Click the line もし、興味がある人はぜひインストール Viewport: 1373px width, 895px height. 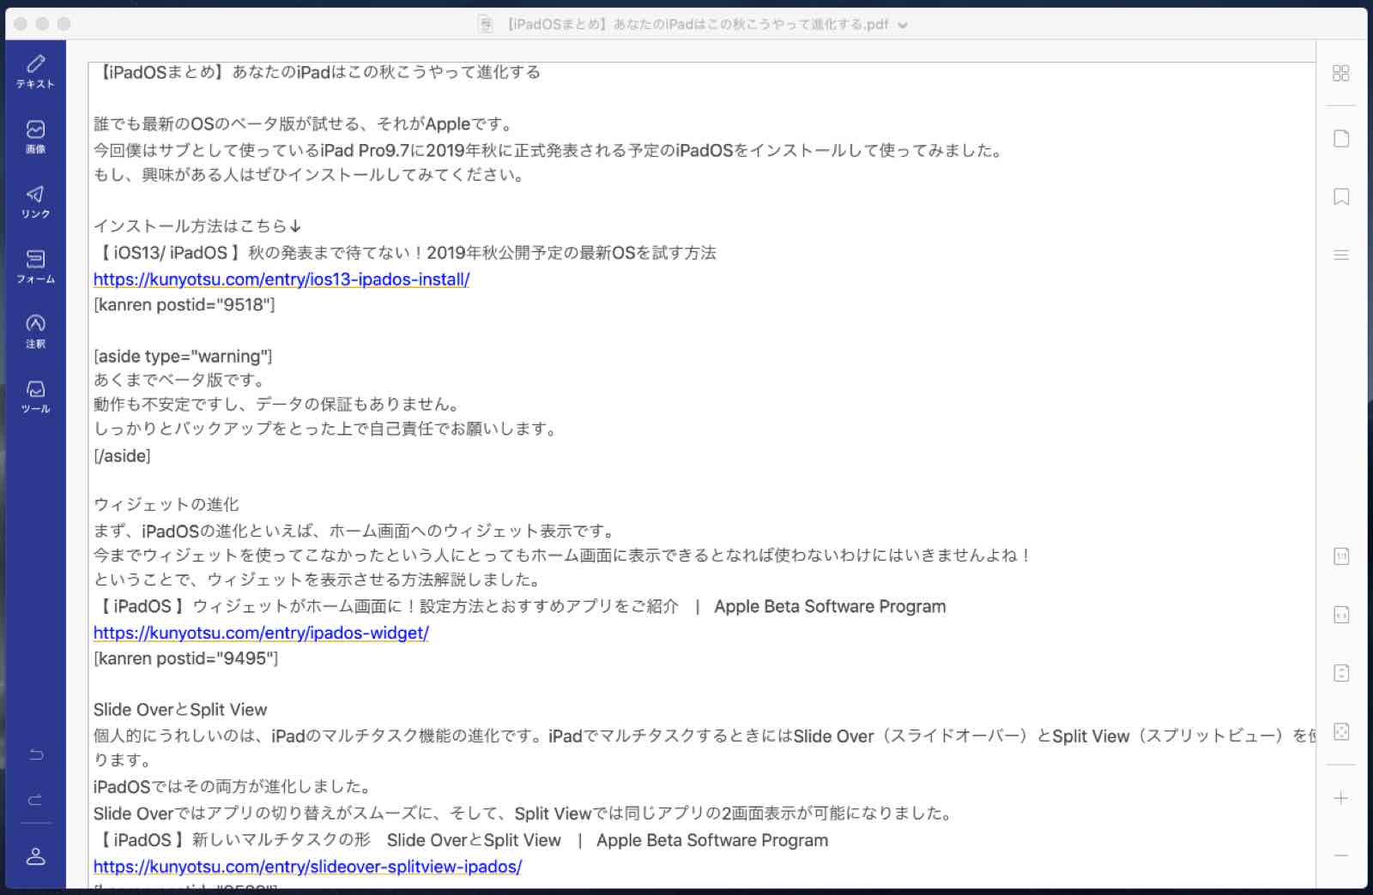pyautogui.click(x=309, y=175)
